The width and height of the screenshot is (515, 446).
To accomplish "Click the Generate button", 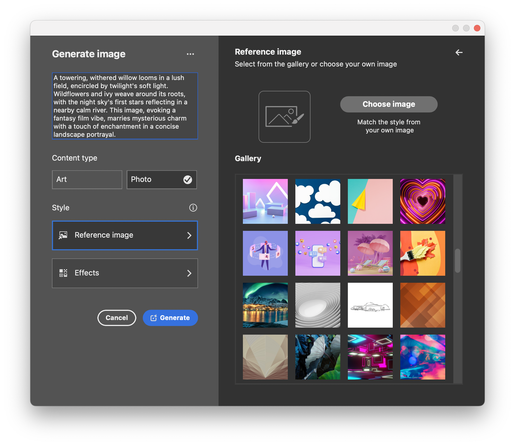I will pos(170,318).
